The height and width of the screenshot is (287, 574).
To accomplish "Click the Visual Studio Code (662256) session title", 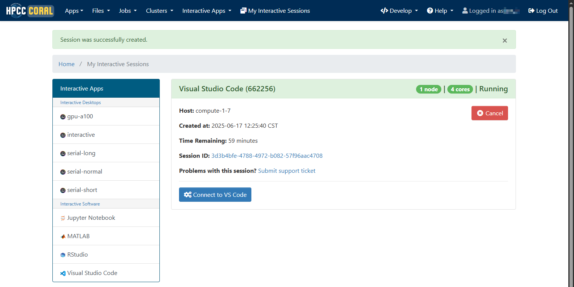I will pyautogui.click(x=227, y=89).
